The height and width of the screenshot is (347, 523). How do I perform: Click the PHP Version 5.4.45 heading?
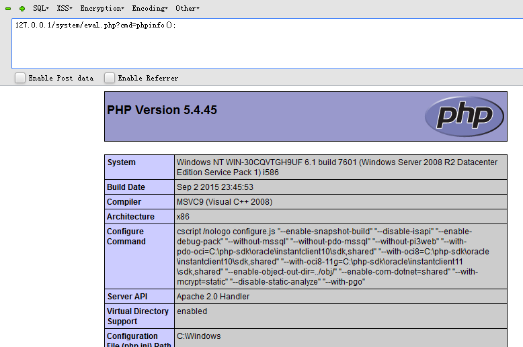[x=162, y=110]
